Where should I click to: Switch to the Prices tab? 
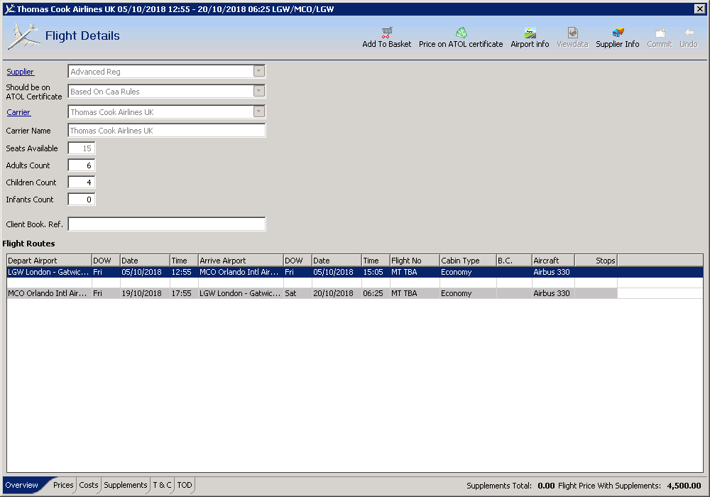tap(63, 485)
